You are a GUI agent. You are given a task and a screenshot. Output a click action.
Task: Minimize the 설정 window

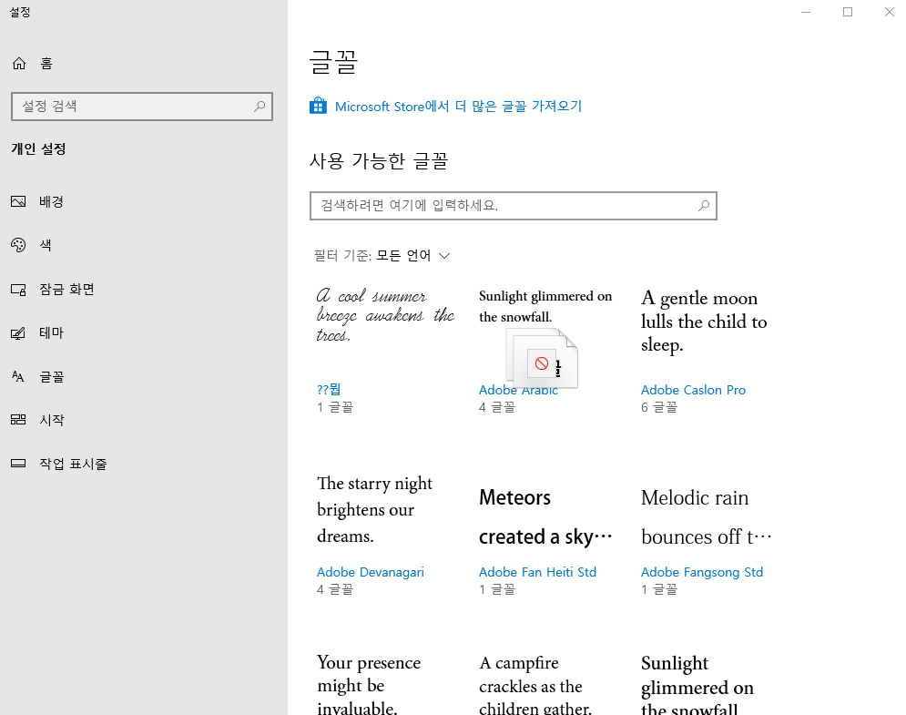[806, 12]
